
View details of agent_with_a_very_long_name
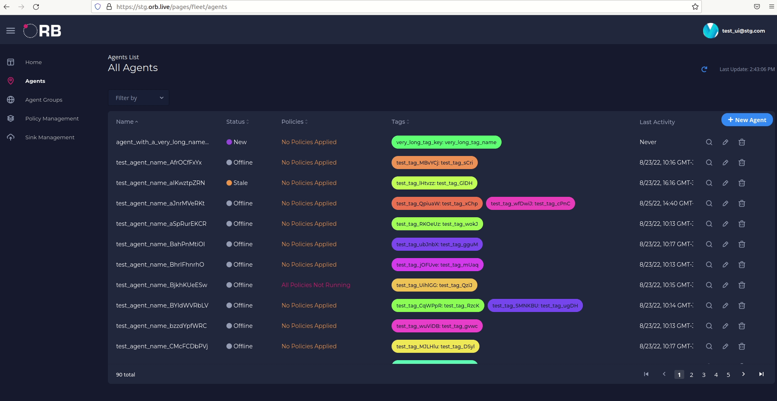tap(709, 142)
